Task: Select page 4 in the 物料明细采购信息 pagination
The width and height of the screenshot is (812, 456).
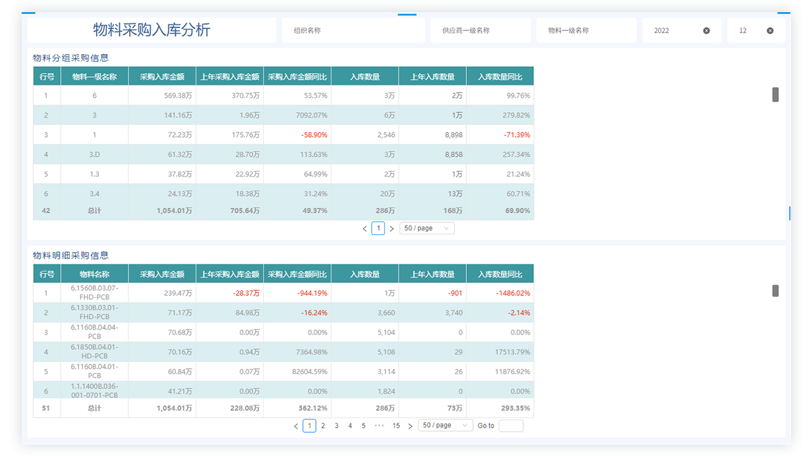Action: pos(350,426)
